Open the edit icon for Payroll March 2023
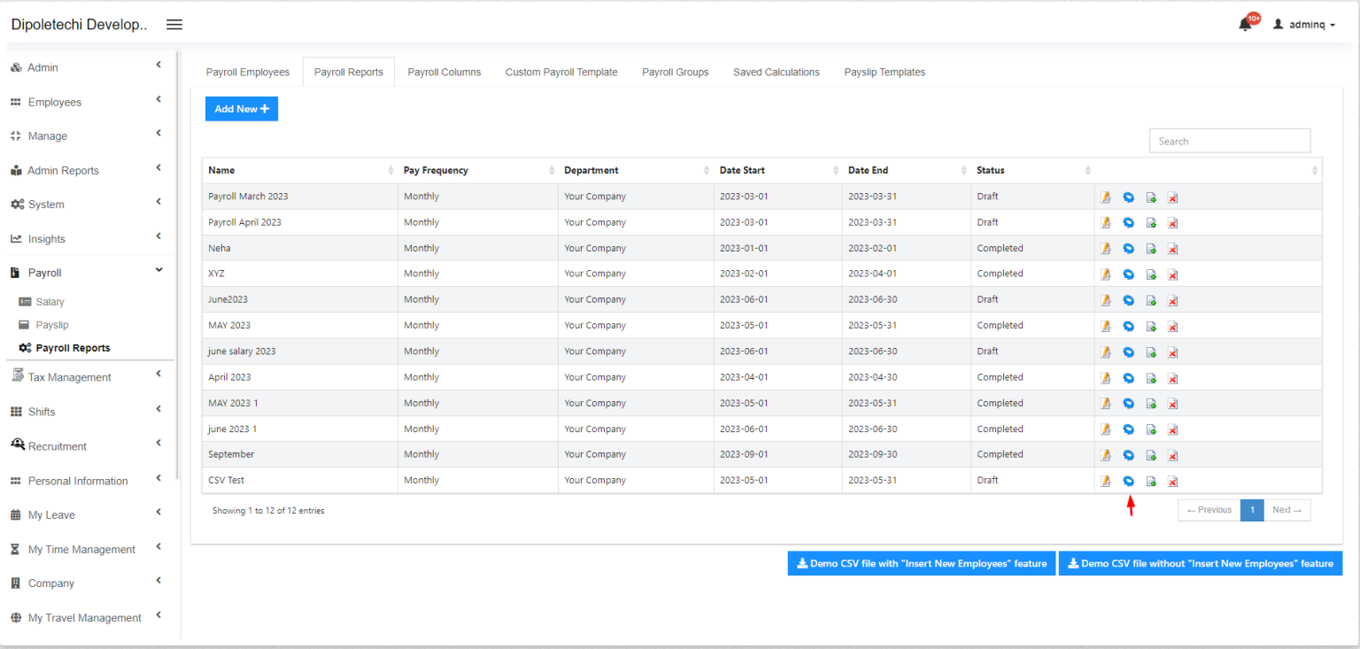This screenshot has width=1360, height=649. click(1106, 197)
